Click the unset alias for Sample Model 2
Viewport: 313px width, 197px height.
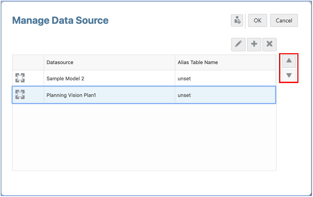click(184, 78)
